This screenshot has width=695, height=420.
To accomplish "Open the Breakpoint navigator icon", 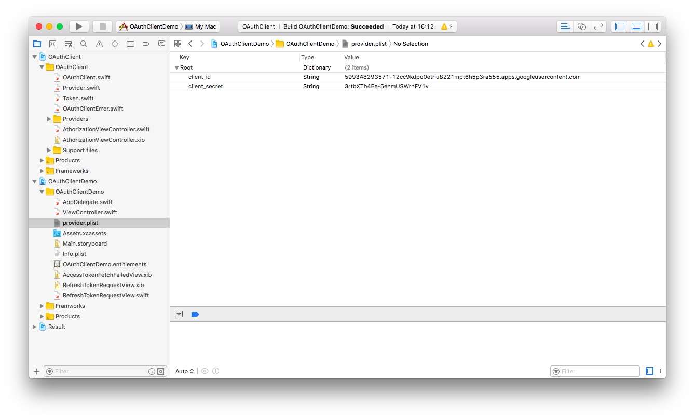I will point(146,44).
